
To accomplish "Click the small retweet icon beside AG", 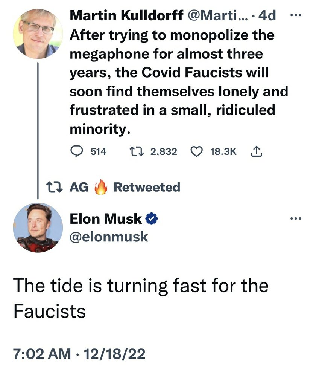I will pos(52,187).
